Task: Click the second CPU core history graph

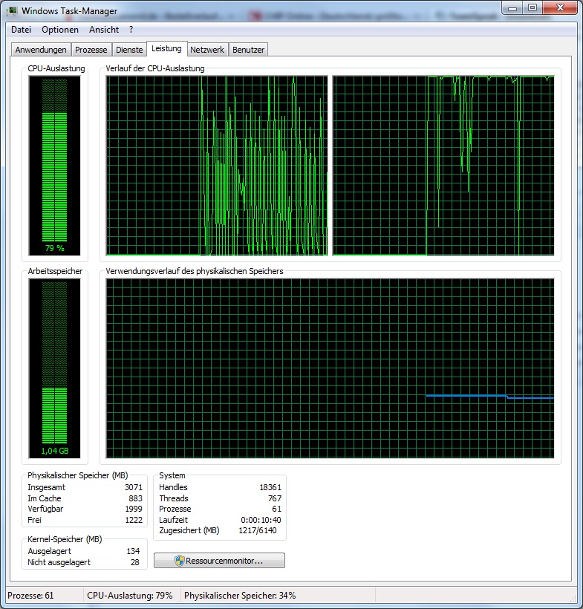Action: click(x=443, y=166)
